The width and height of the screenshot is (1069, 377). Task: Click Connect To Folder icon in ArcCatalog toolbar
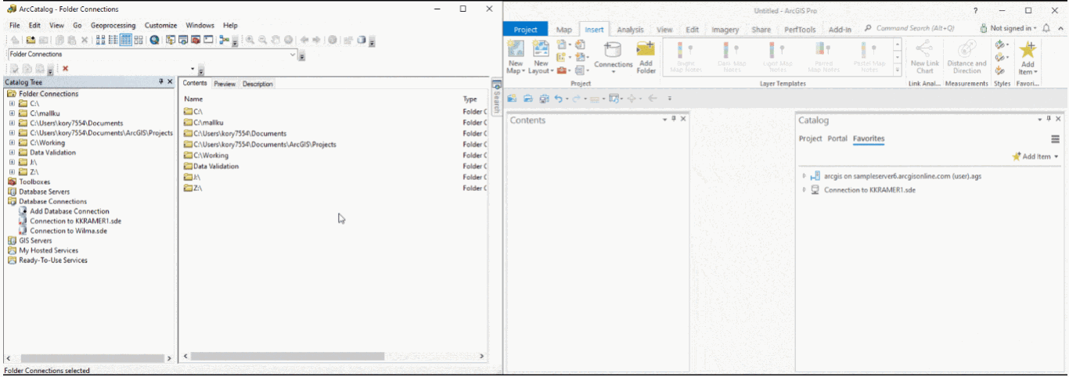(x=31, y=40)
